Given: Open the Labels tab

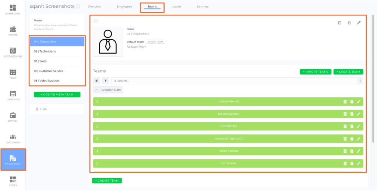Looking at the screenshot, I should click(177, 7).
